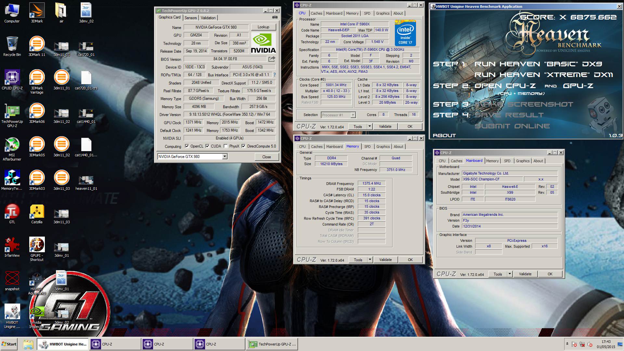The width and height of the screenshot is (624, 351).
Task: Select the snapshot desktop icon
Action: [x=12, y=280]
